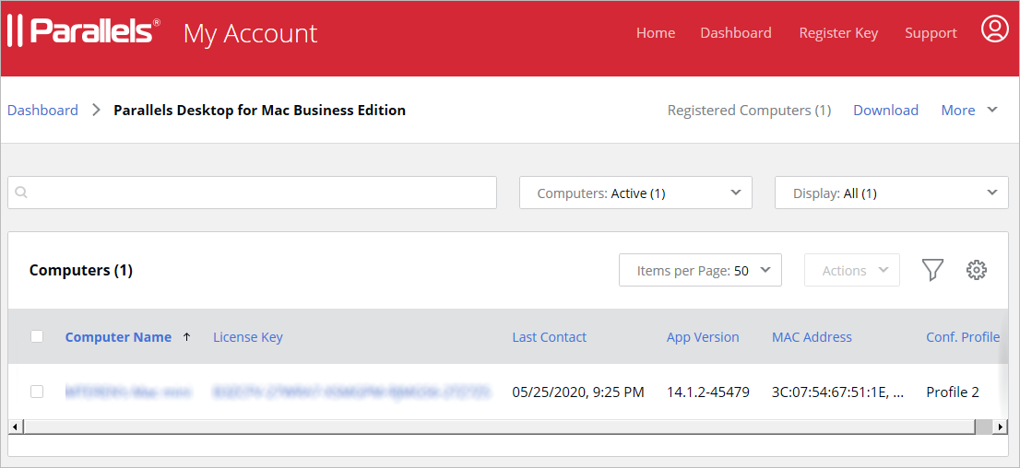Sort by Computer Name column header
The width and height of the screenshot is (1020, 468).
pyautogui.click(x=118, y=336)
